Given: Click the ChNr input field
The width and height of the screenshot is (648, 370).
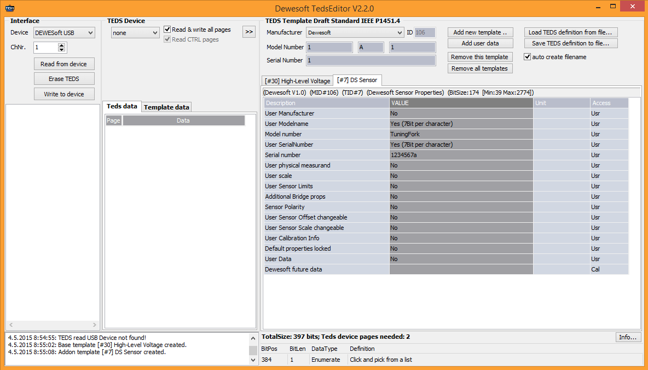Looking at the screenshot, I should coord(46,48).
